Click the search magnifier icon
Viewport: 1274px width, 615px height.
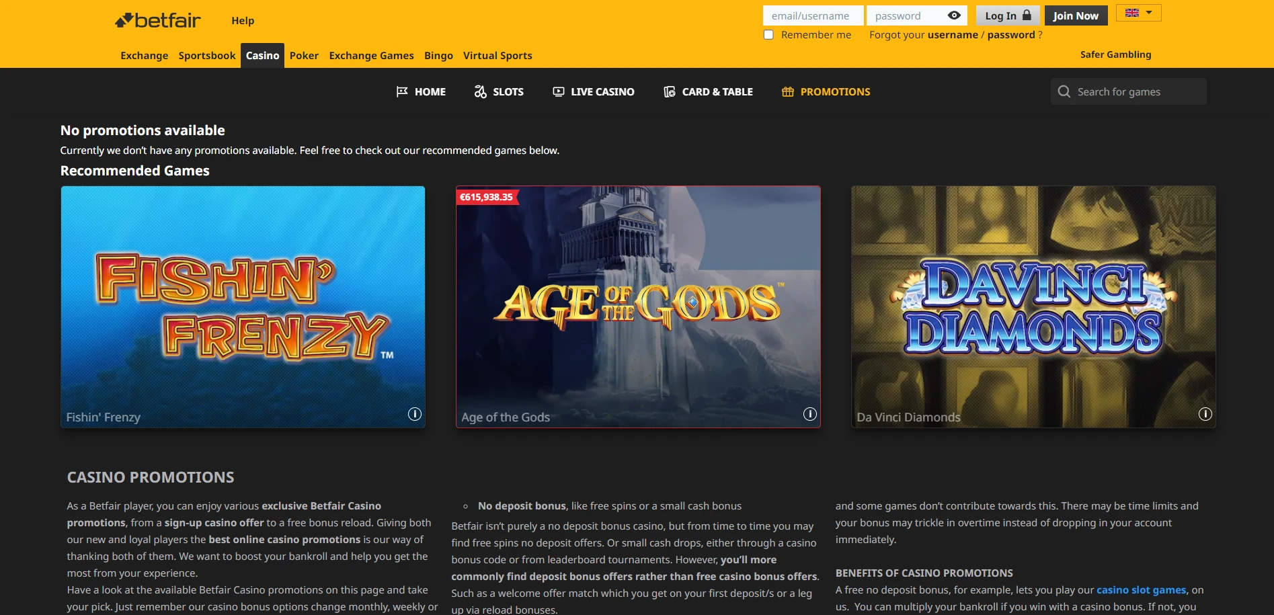coord(1064,91)
